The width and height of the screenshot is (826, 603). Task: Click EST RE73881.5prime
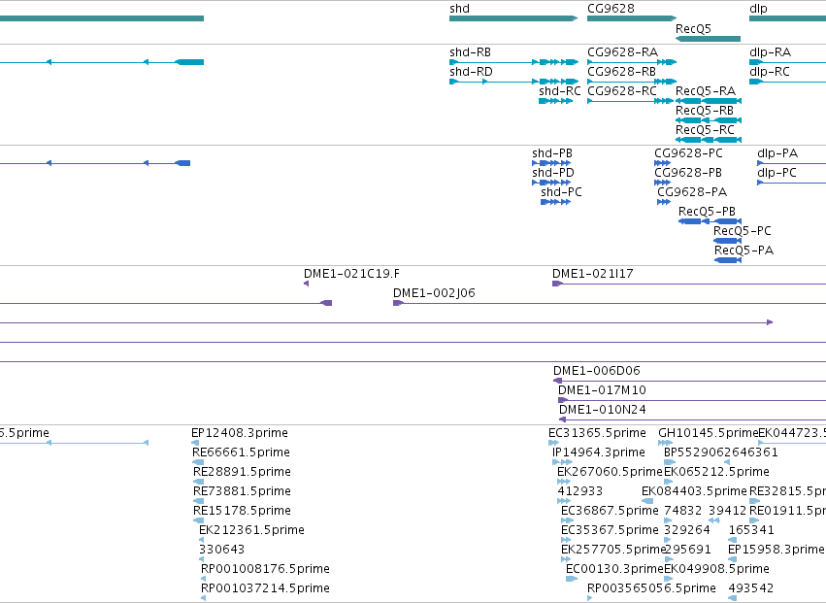242,491
